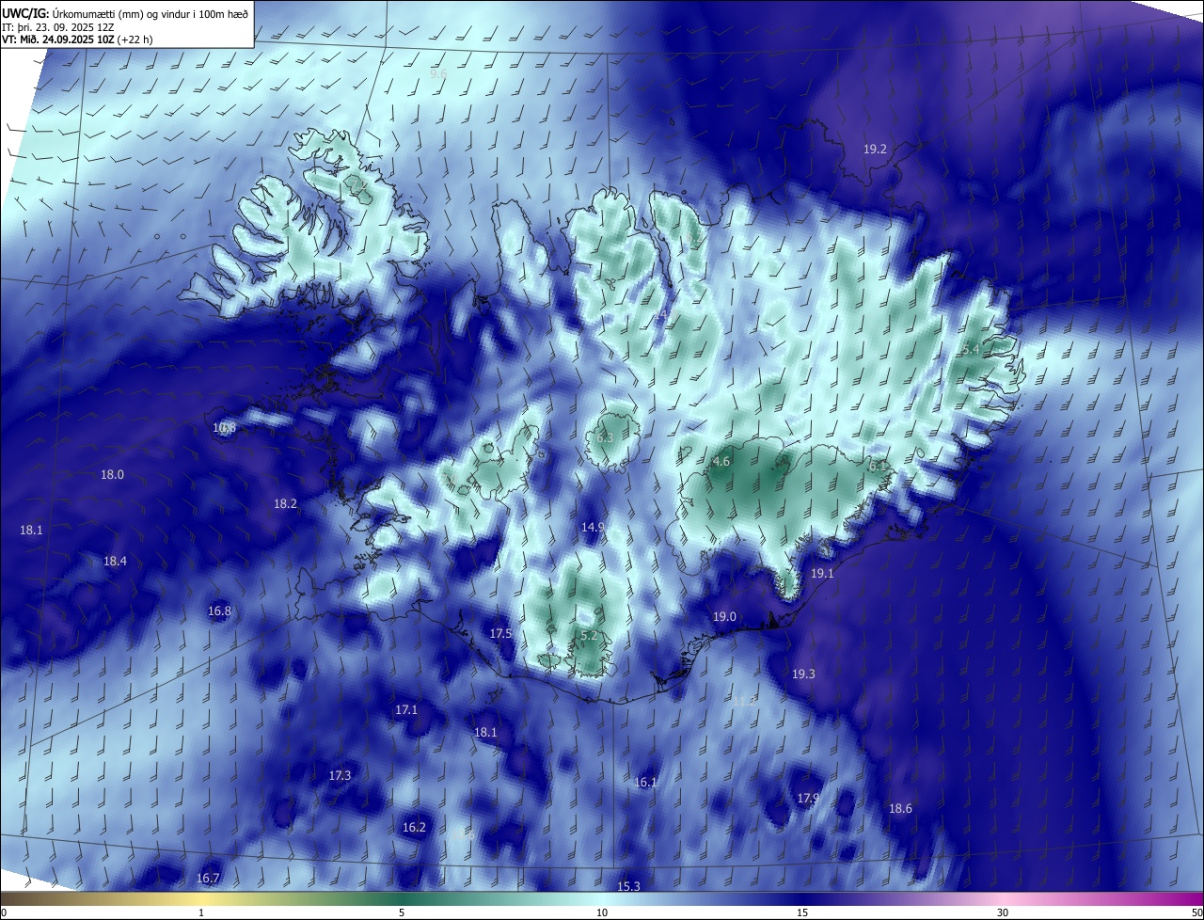
Task: Click the 17.1 value label on the map
Action: [406, 709]
